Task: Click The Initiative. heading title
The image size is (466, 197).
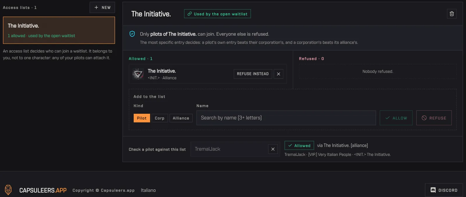Action: [x=151, y=14]
